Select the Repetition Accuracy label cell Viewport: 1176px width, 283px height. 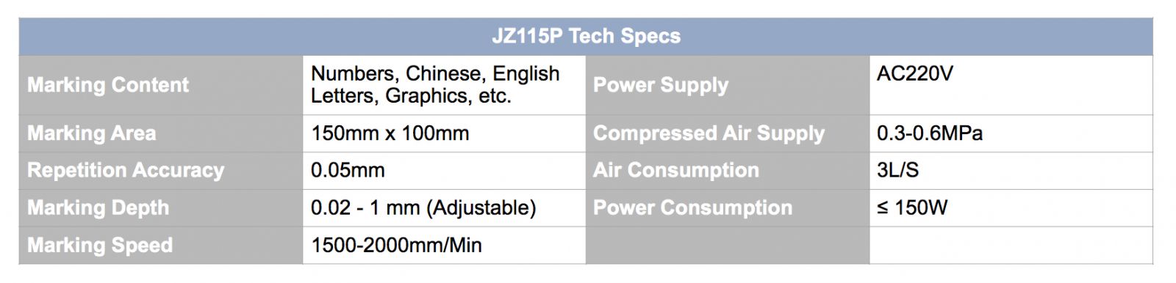tap(161, 171)
